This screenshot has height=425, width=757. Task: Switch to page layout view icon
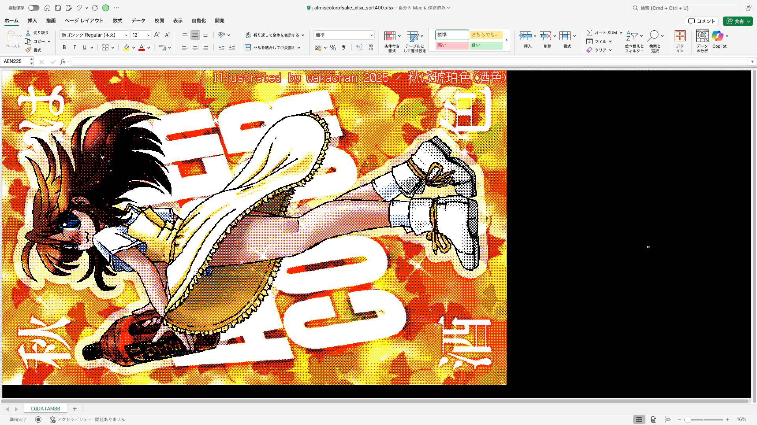pyautogui.click(x=653, y=419)
